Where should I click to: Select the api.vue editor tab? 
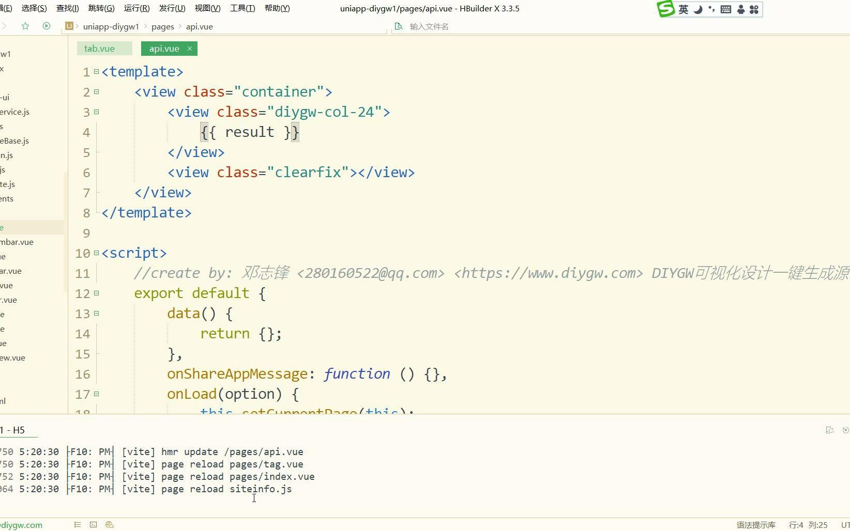[x=164, y=49]
